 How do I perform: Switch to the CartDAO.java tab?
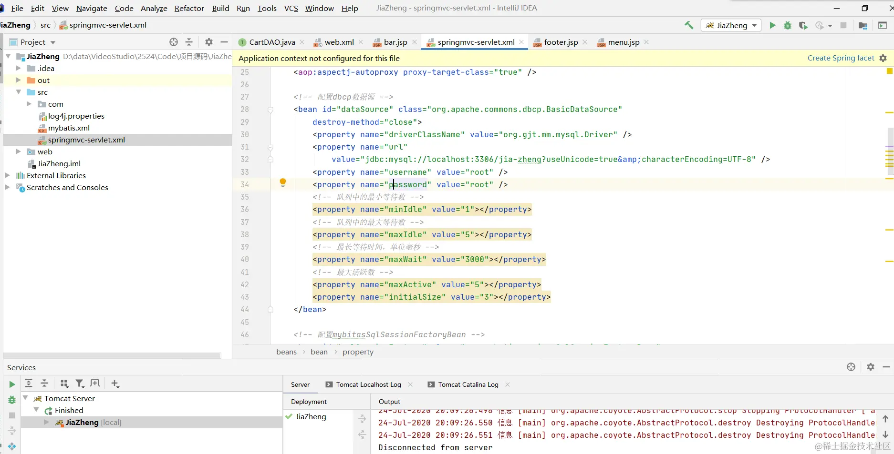point(272,42)
